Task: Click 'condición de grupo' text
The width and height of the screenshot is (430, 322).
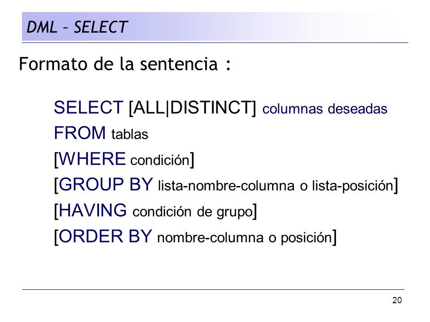Action: click(193, 212)
